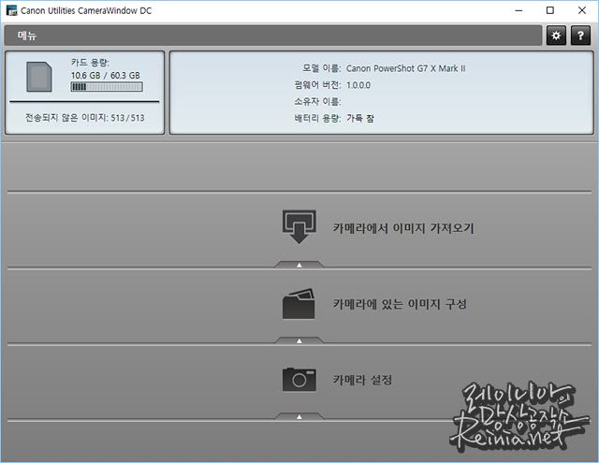
Task: Minimize the CameraWindow DC window
Action: point(519,10)
